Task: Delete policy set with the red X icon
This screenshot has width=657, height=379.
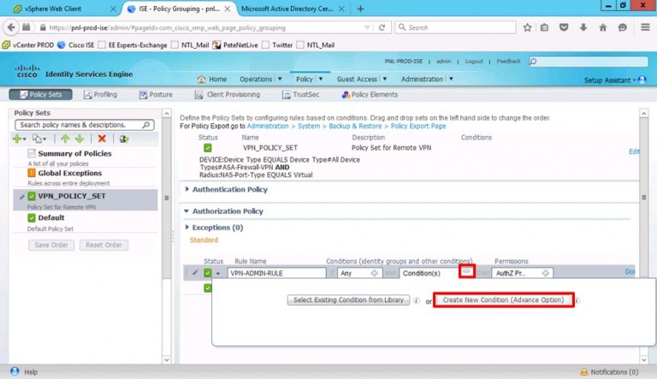Action: pyautogui.click(x=102, y=139)
